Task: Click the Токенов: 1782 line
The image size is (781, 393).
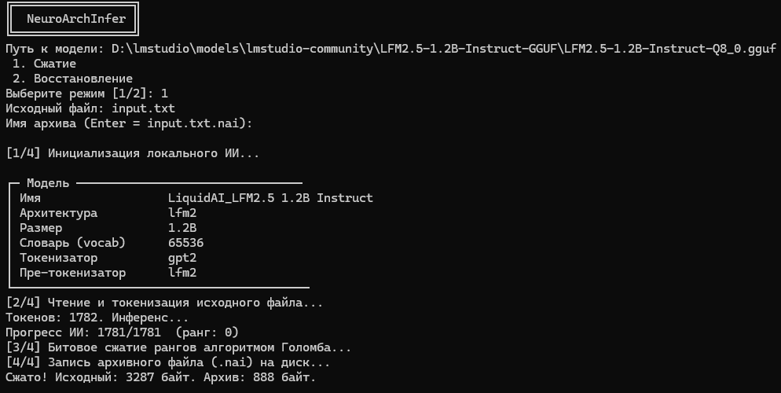Action: [97, 318]
